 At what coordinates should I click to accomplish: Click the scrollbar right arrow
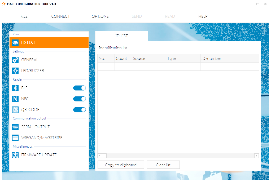pyautogui.click(x=257, y=156)
